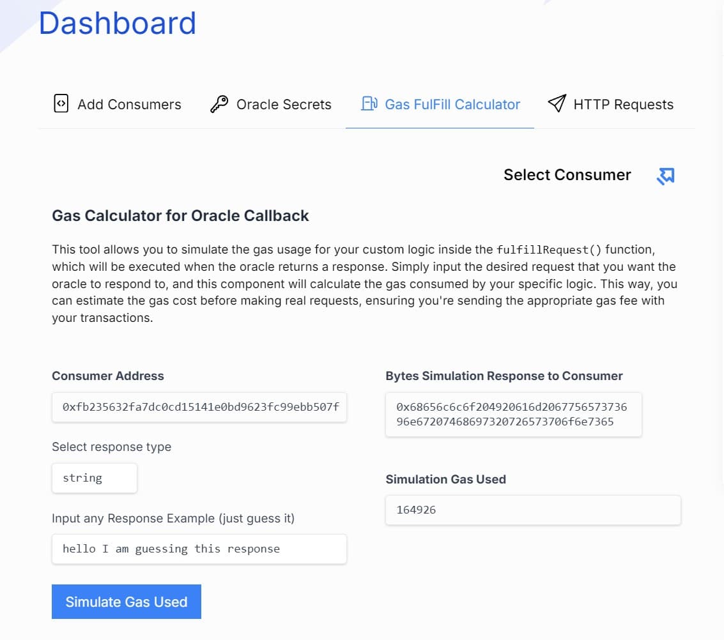Click the Dashboard heading

point(118,23)
